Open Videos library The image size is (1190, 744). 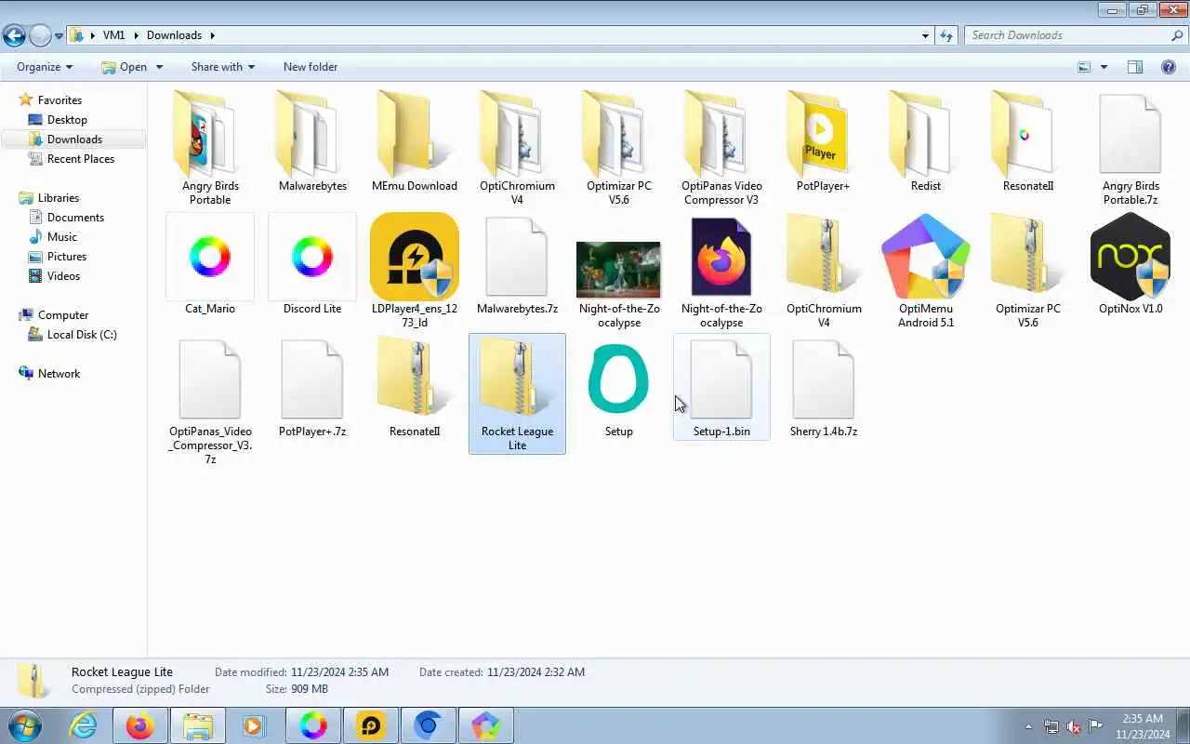click(63, 276)
